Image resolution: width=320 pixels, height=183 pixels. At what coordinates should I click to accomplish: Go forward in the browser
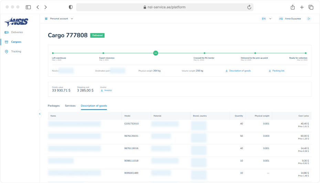45,7
